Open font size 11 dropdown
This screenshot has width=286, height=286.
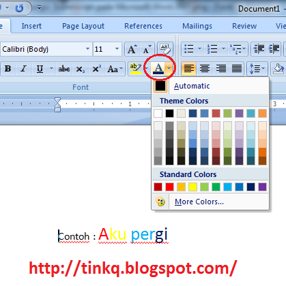pos(117,49)
